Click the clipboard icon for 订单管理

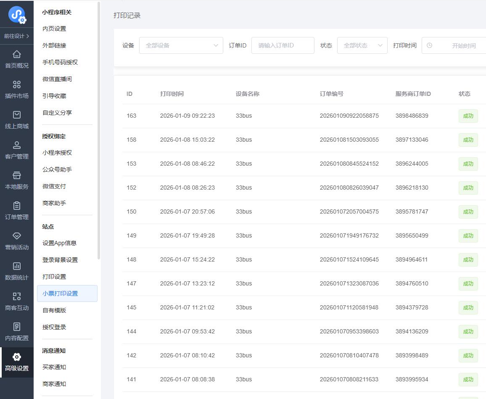(17, 206)
